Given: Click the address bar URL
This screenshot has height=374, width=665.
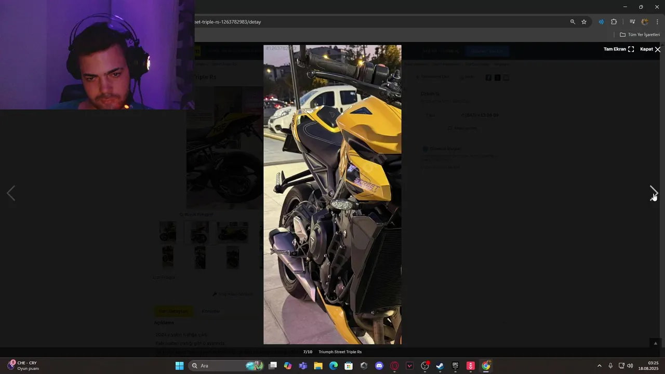Looking at the screenshot, I should [228, 22].
